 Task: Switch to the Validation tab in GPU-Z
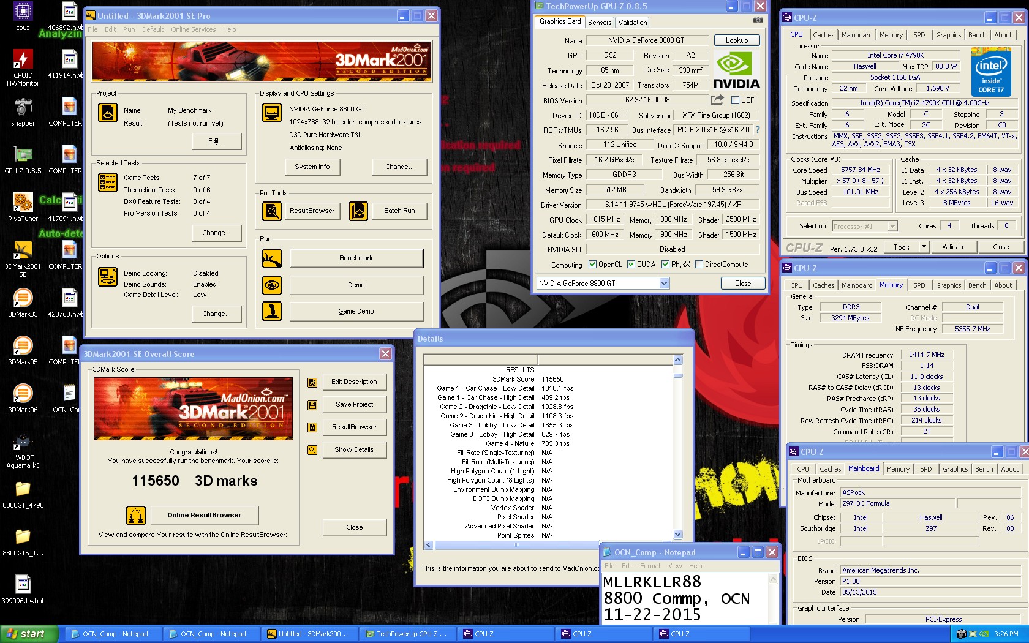tap(633, 22)
